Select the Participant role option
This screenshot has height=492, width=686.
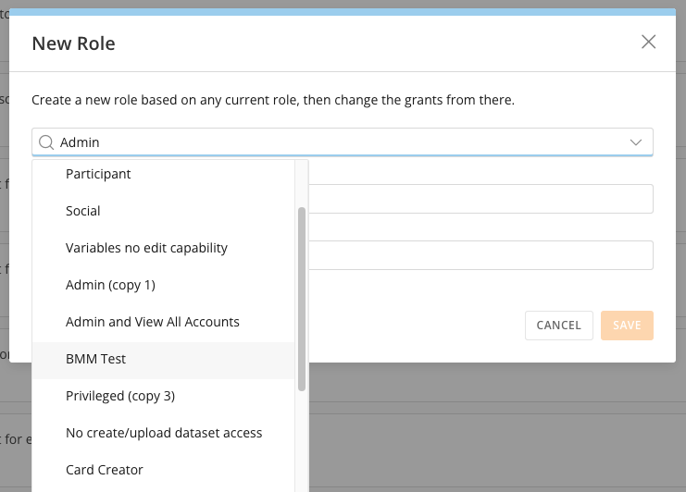[x=98, y=174]
